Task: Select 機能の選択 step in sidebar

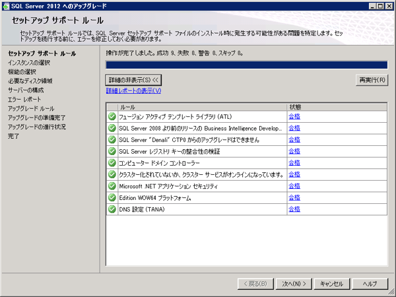Action: coord(22,72)
